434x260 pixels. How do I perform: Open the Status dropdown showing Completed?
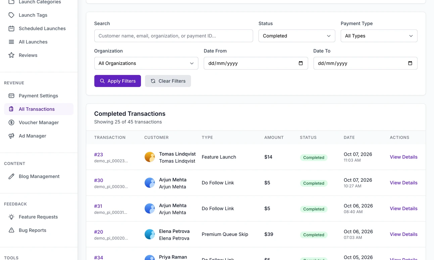click(x=297, y=36)
